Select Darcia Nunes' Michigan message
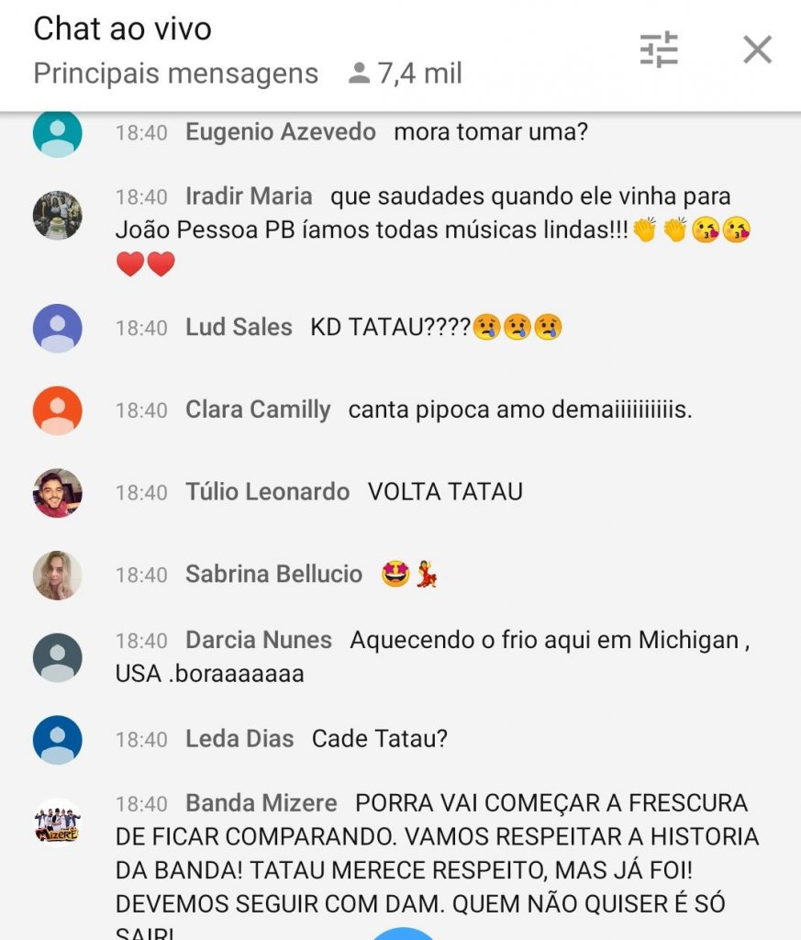 (432, 656)
